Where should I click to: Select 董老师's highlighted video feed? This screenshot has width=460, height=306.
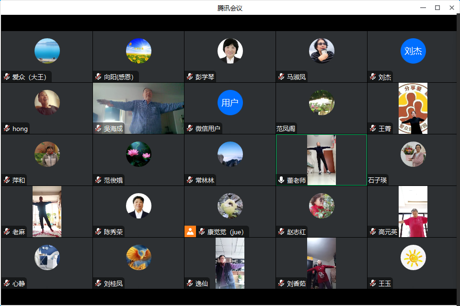click(321, 160)
